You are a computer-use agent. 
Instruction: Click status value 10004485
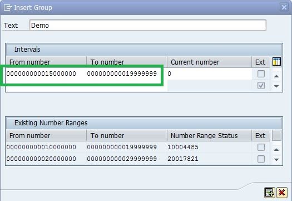click(x=183, y=147)
